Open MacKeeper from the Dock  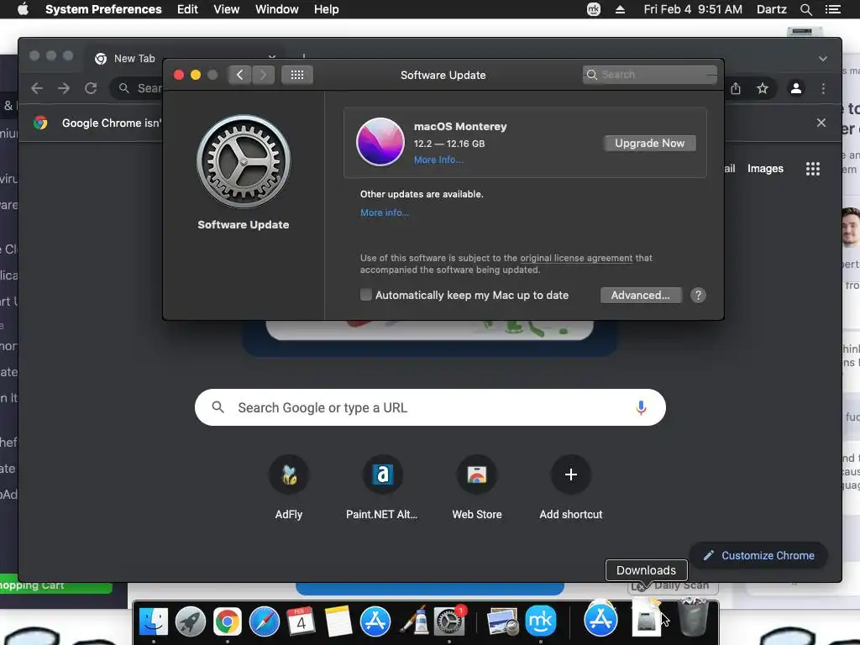(541, 621)
